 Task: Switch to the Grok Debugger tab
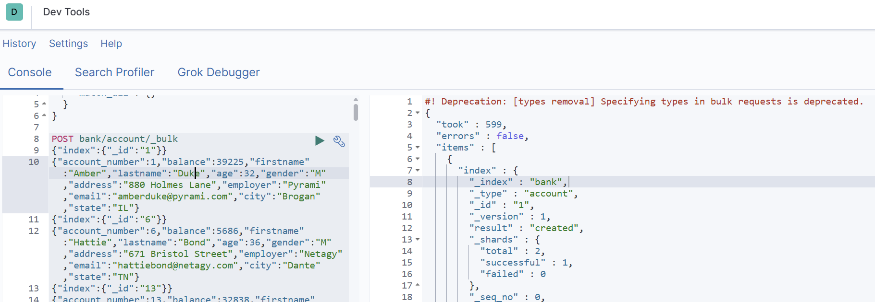pos(219,72)
